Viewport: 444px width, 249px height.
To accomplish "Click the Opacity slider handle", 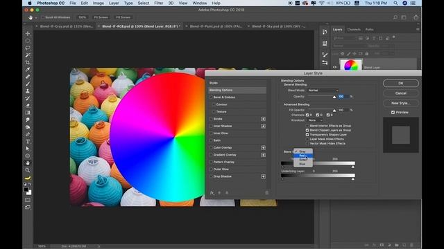I will tap(334, 97).
